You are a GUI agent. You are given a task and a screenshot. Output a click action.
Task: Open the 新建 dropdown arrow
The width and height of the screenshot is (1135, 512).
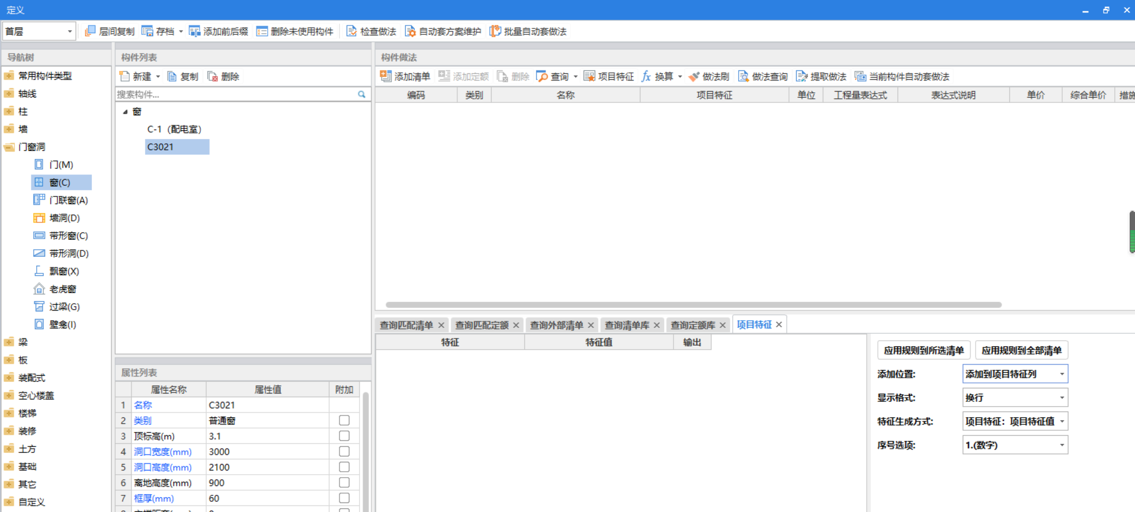158,76
